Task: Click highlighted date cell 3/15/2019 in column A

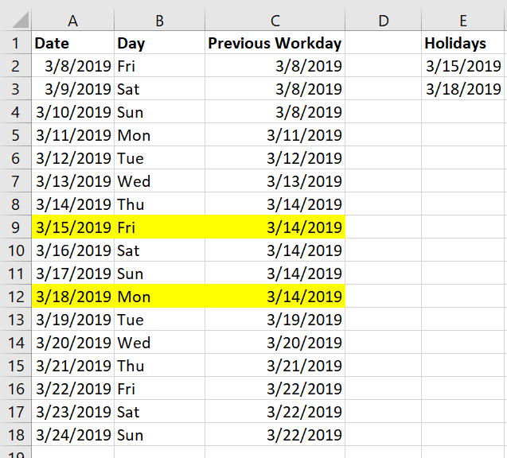Action: 73,227
